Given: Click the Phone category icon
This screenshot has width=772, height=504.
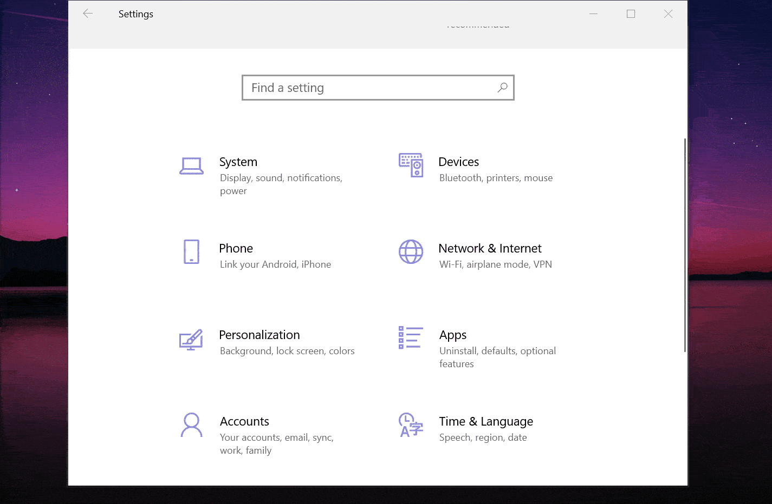Looking at the screenshot, I should [x=191, y=252].
